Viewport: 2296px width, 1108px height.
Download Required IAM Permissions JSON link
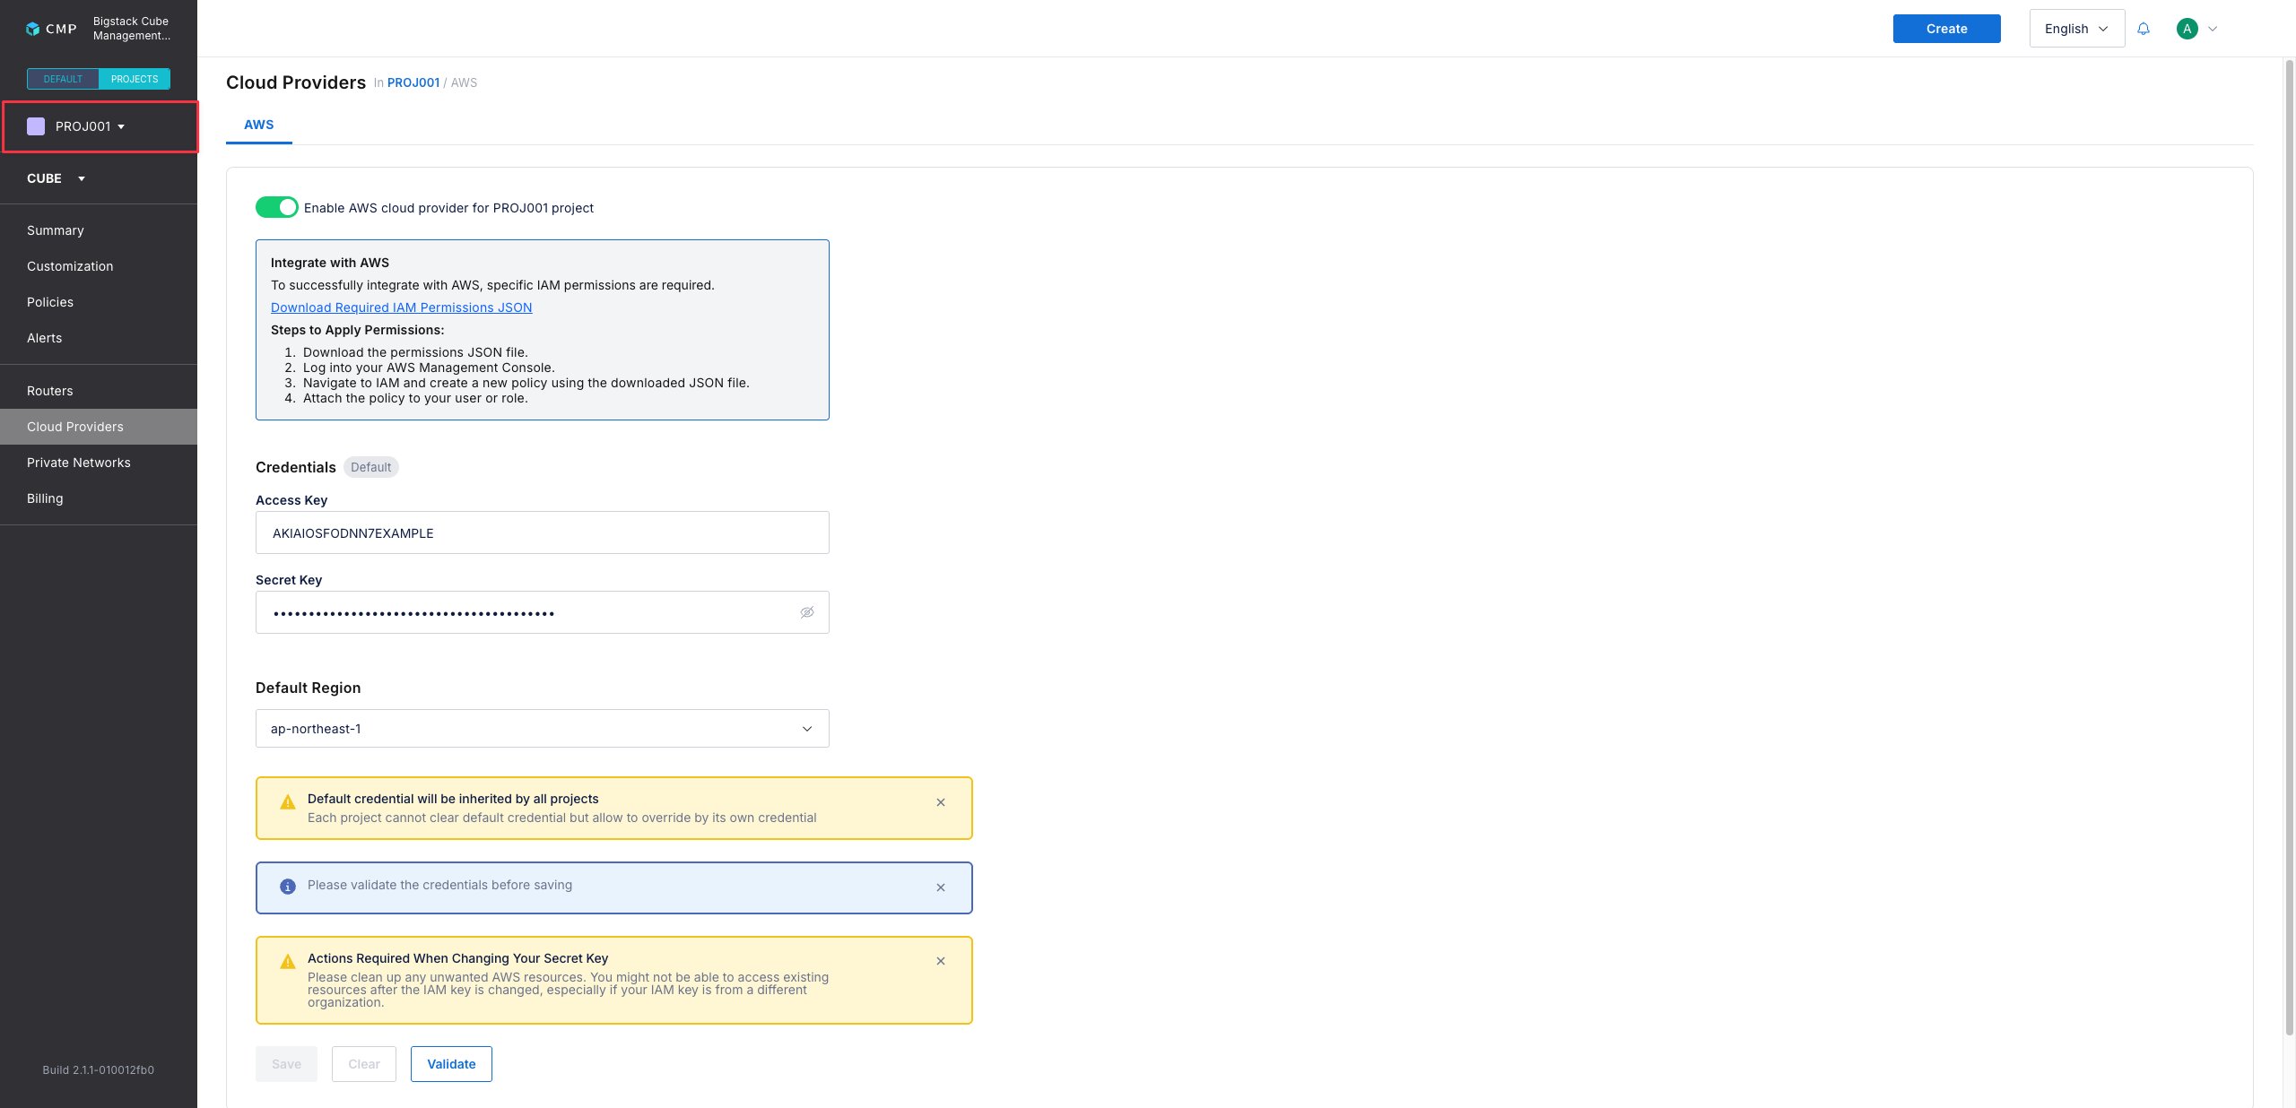coord(402,307)
